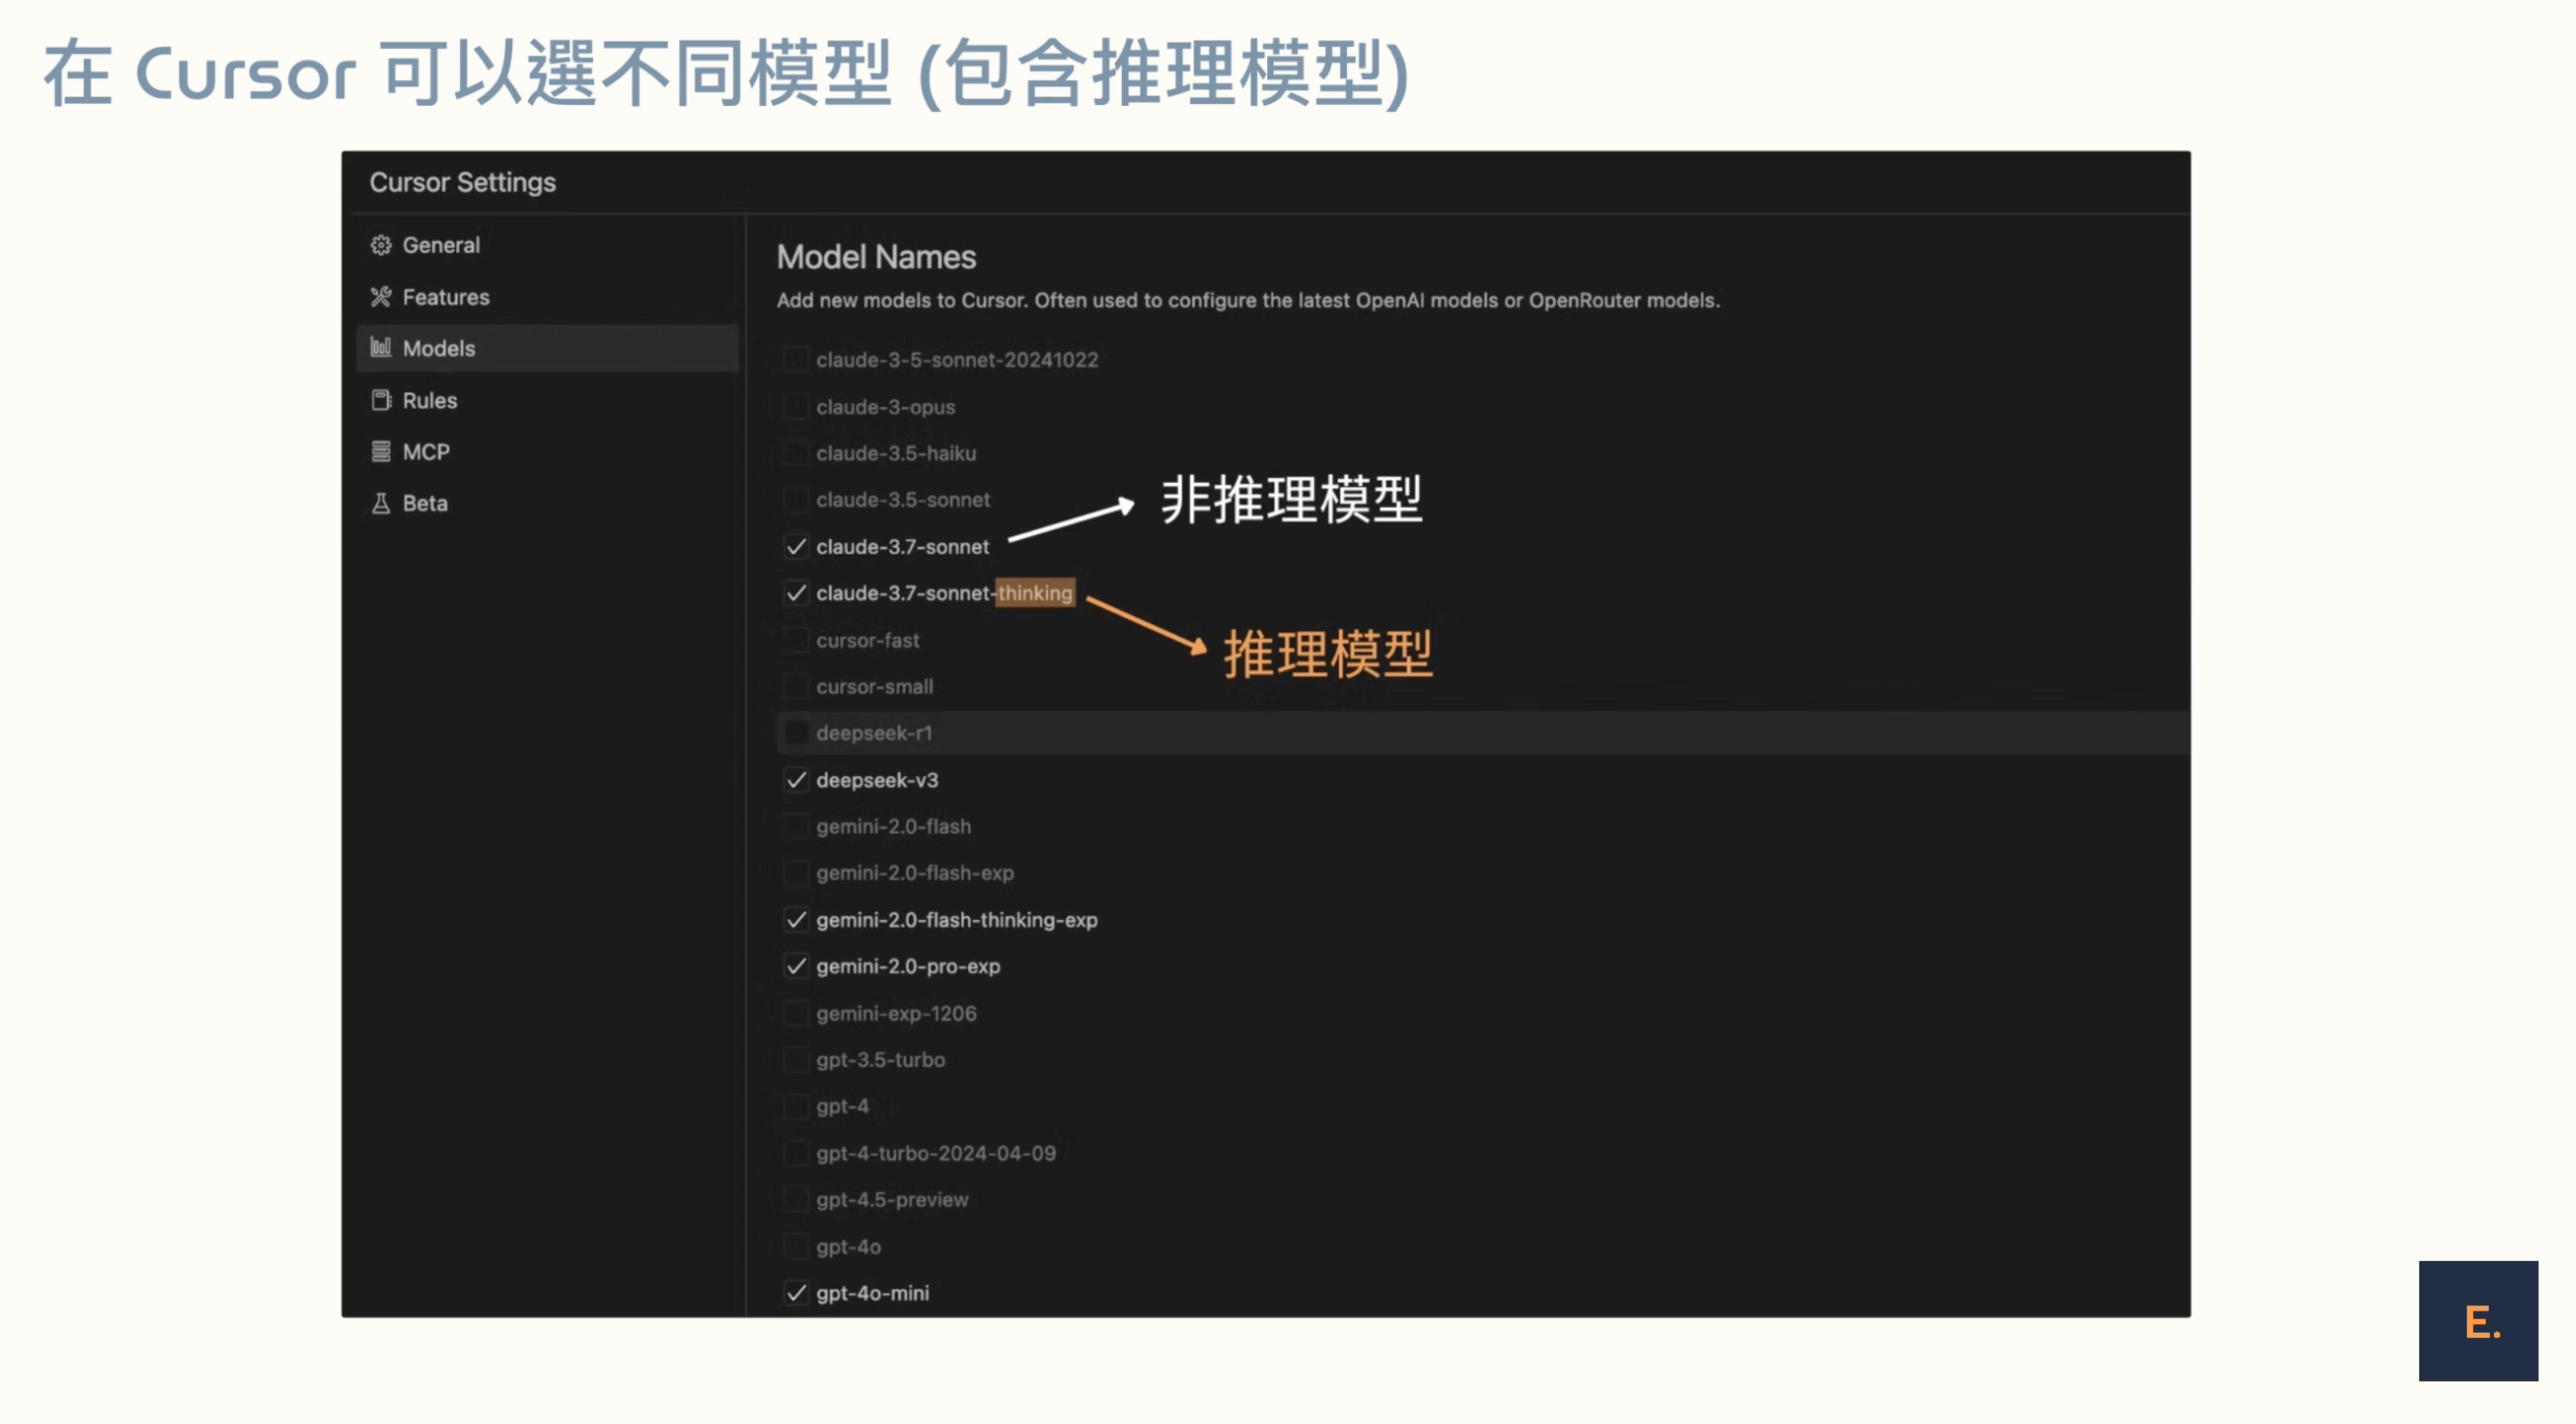Enable the cursor-fast model checkbox
The width and height of the screenshot is (2576, 1424).
click(x=796, y=640)
